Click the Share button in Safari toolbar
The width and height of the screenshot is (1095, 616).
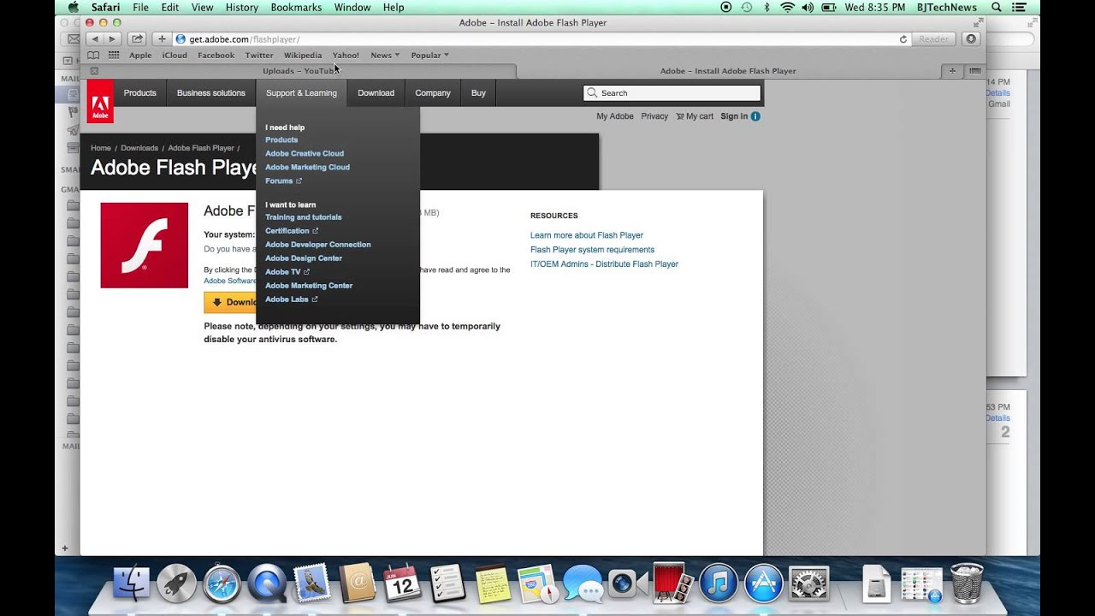pyautogui.click(x=137, y=39)
